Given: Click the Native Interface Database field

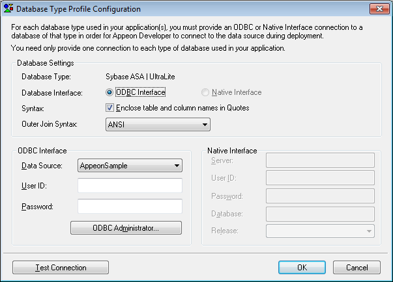Looking at the screenshot, I should tap(320, 214).
